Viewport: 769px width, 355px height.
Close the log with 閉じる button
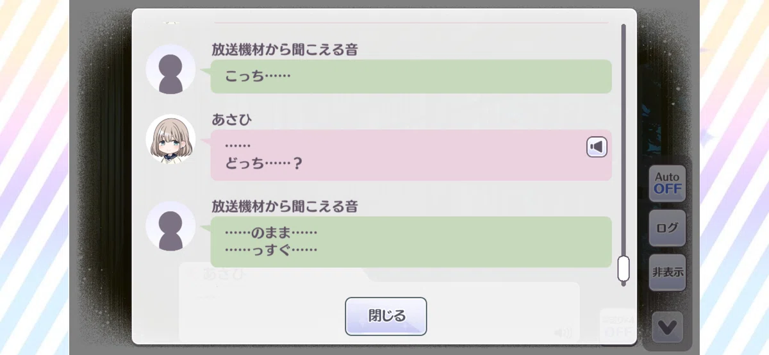[386, 316]
